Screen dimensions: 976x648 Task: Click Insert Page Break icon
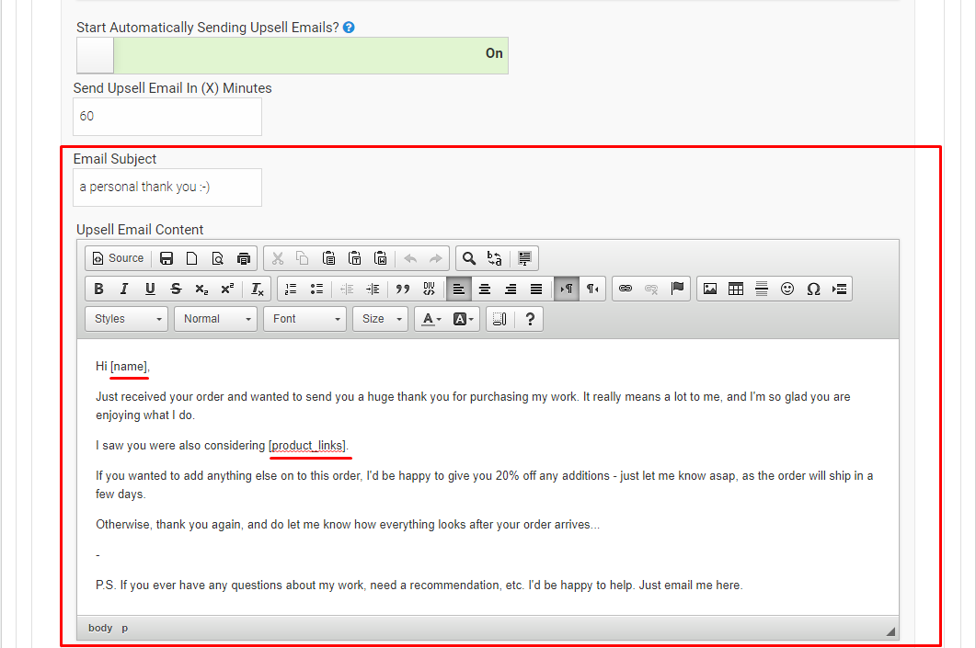tap(839, 289)
